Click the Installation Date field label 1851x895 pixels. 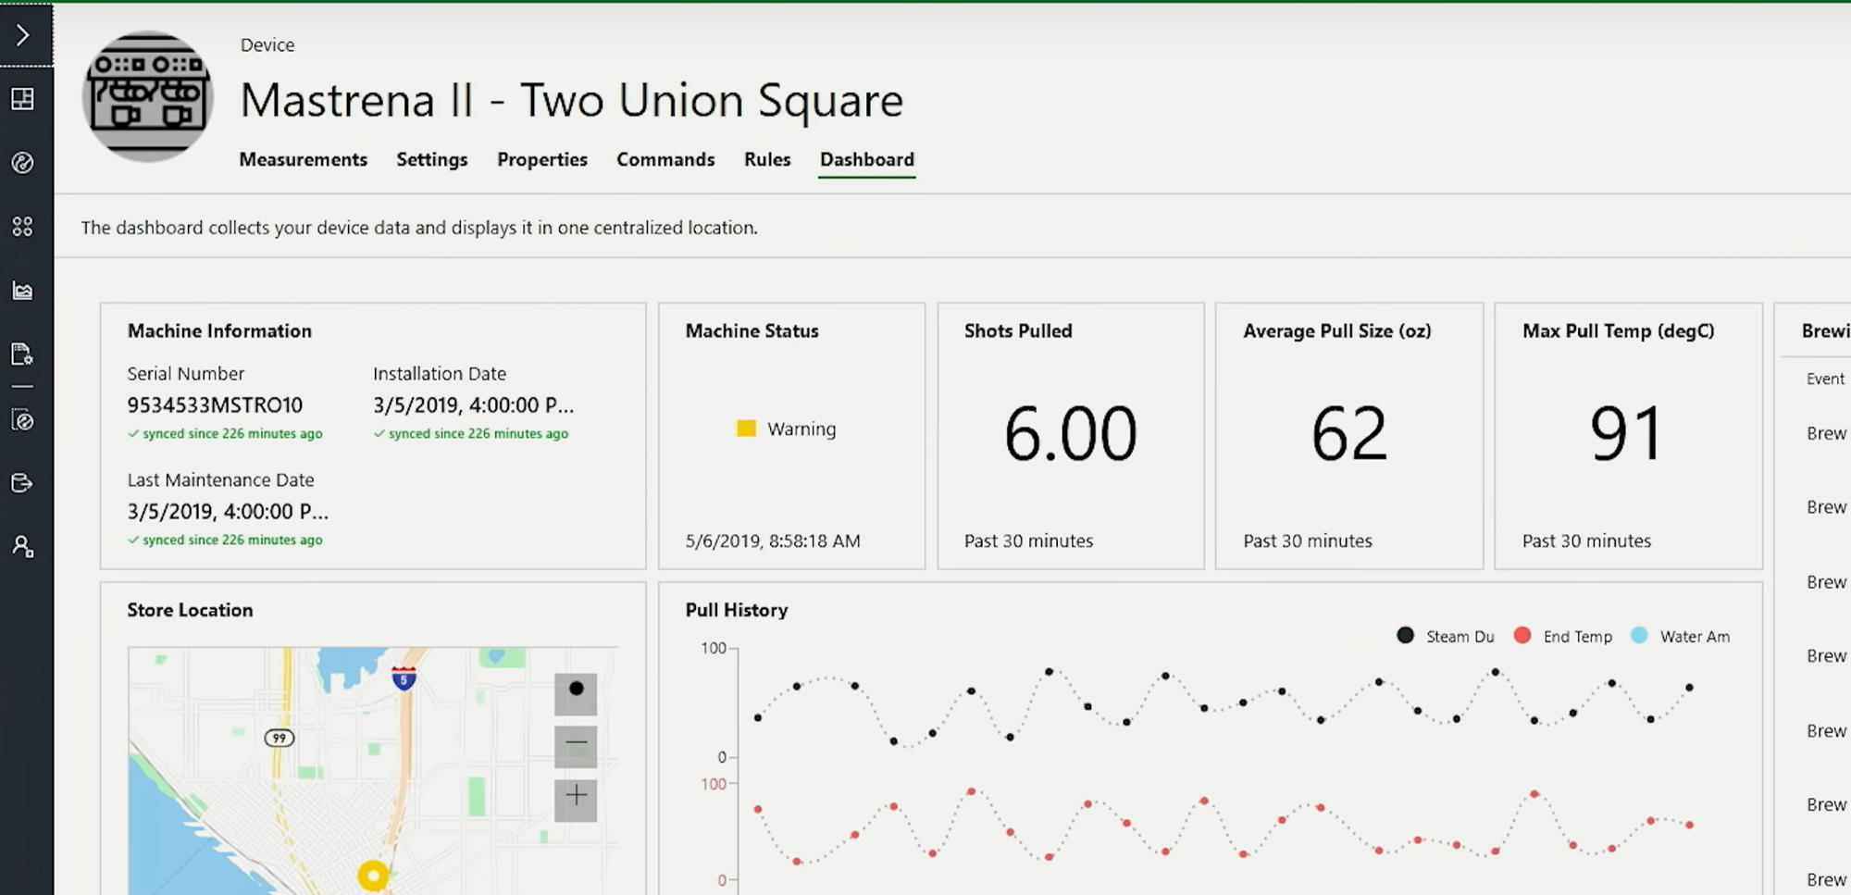coord(440,374)
